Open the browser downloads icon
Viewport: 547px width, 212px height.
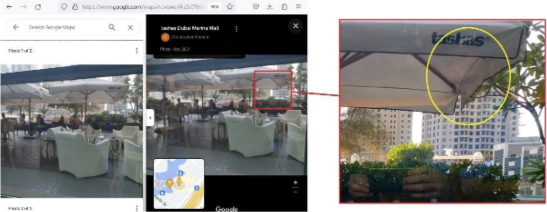pos(270,7)
